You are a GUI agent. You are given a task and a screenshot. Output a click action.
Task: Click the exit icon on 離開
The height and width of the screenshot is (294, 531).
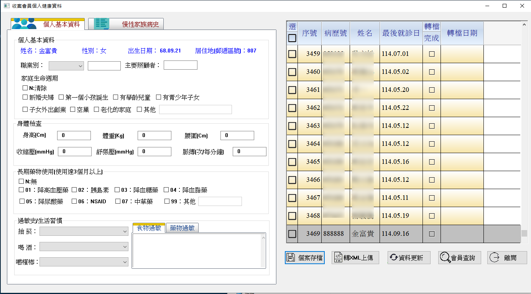[x=494, y=258]
